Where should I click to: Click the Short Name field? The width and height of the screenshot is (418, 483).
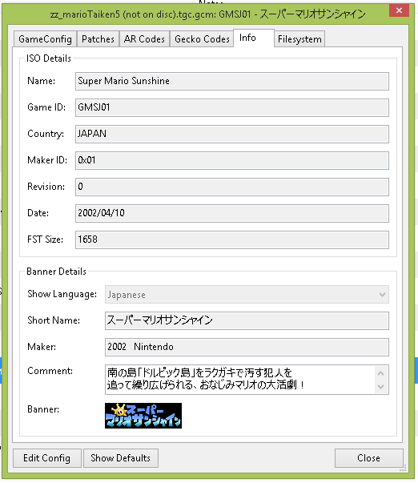(x=247, y=320)
